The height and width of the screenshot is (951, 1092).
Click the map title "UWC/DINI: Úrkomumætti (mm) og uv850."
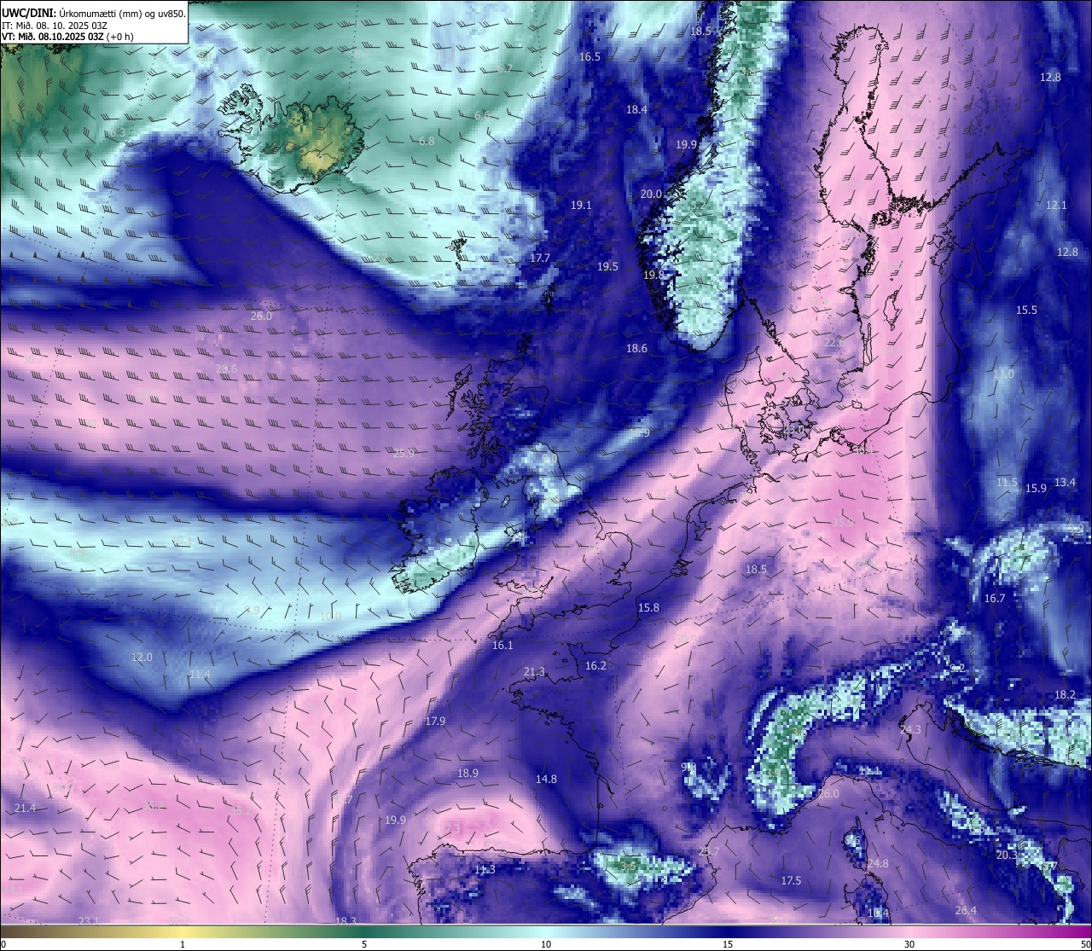click(x=93, y=13)
